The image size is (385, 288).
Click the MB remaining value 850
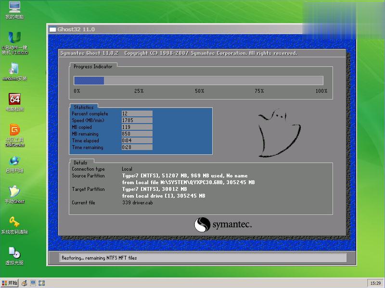point(137,134)
